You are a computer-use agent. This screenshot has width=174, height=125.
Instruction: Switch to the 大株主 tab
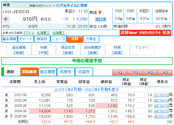pyautogui.click(x=91, y=39)
